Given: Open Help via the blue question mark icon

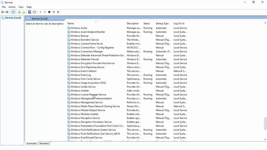Looking at the screenshot, I should 30,12.
